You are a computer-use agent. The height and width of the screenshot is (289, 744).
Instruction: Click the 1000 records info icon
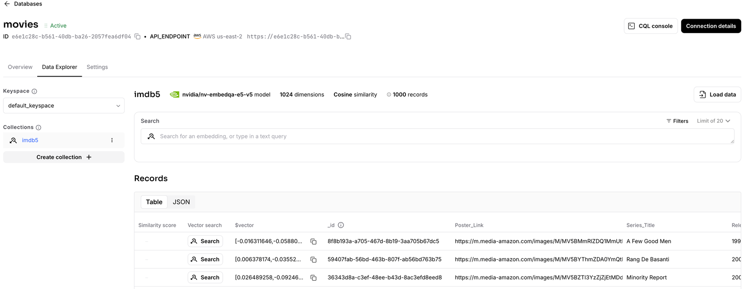pyautogui.click(x=389, y=94)
